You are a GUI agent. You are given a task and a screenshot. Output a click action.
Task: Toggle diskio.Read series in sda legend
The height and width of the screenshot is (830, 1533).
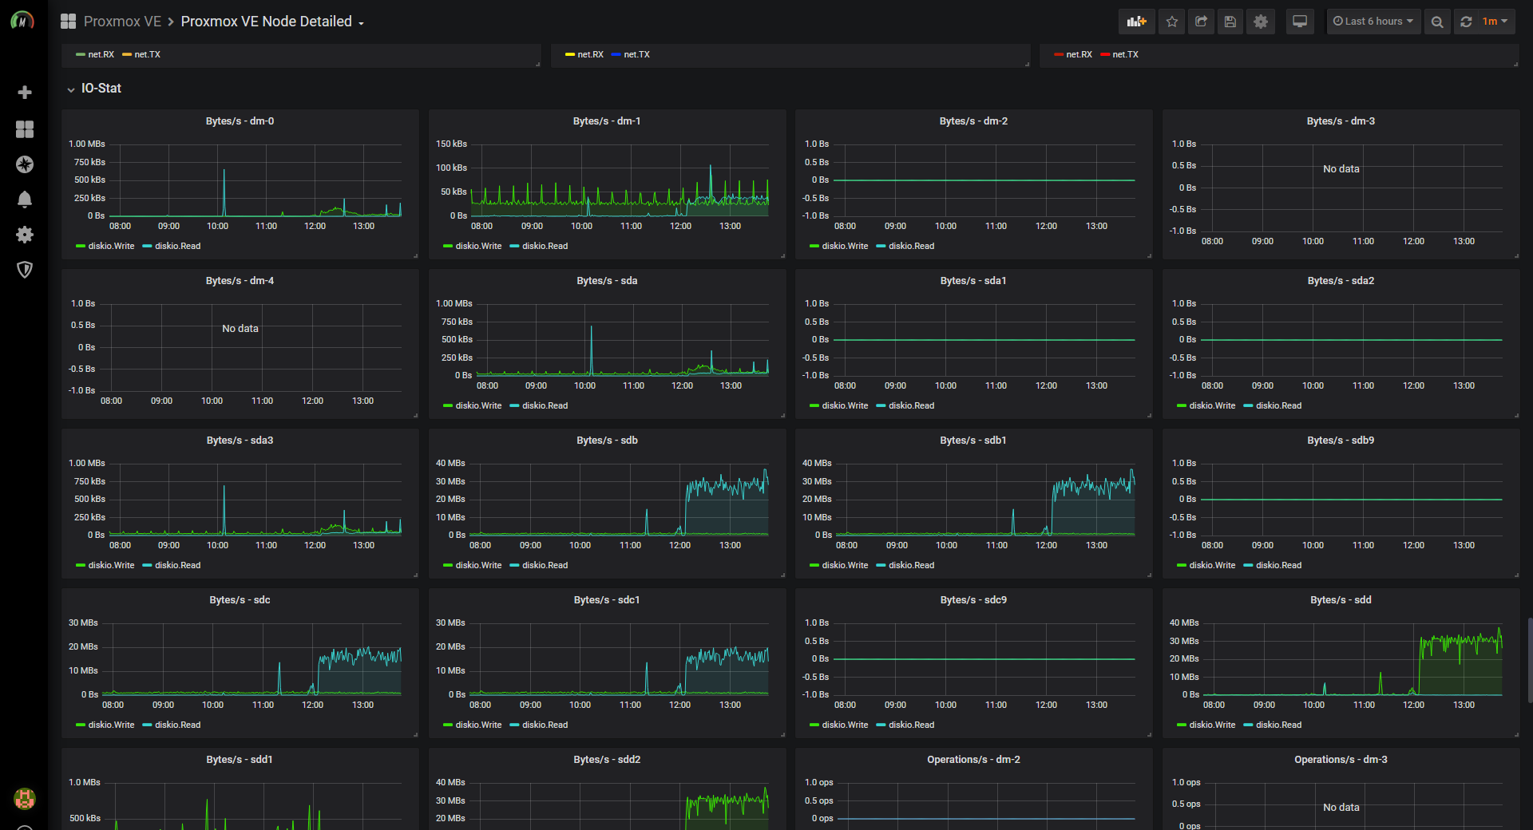545,405
